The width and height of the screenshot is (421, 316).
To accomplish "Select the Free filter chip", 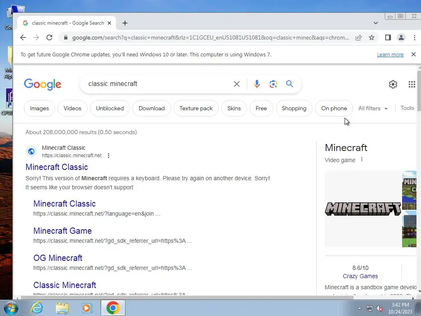I will 261,108.
